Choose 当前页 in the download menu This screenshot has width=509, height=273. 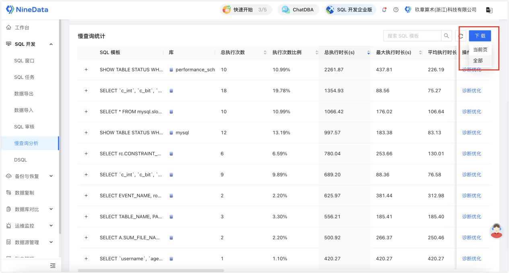point(480,50)
